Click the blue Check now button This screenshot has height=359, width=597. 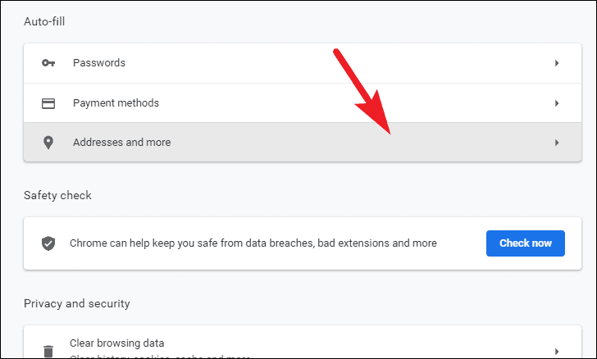click(x=526, y=243)
